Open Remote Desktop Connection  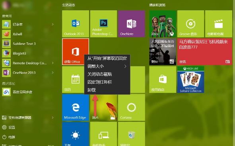pyautogui.click(x=28, y=63)
